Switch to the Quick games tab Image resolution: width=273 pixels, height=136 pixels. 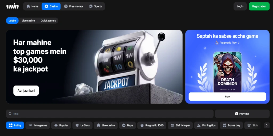pyautogui.click(x=48, y=21)
